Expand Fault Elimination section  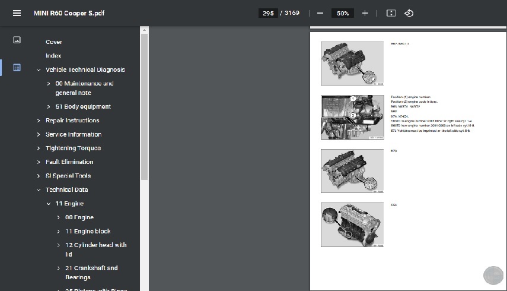(39, 162)
